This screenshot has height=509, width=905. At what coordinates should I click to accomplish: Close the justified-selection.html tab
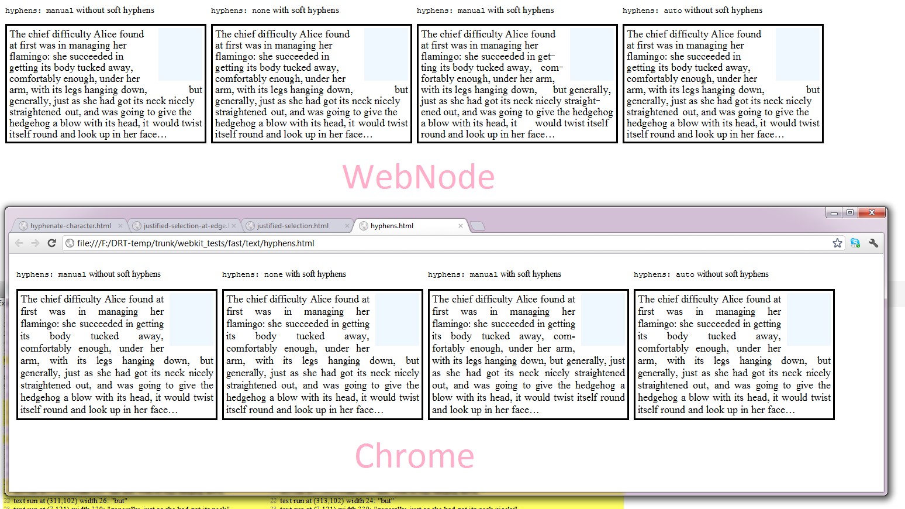point(347,226)
